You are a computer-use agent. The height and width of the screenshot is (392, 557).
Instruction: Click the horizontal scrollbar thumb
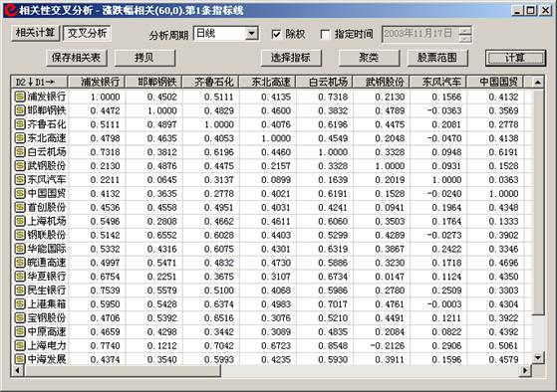[123, 371]
